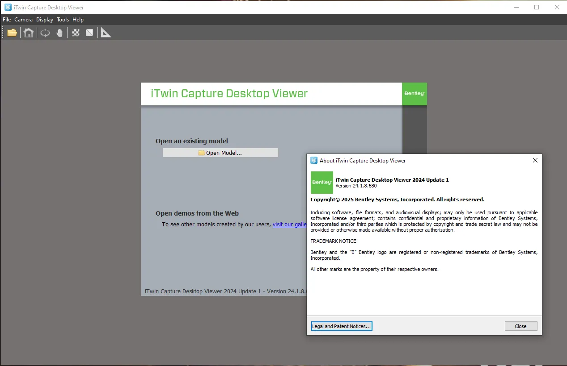The height and width of the screenshot is (366, 567).
Task: Click the toolbar drag handle grip
Action: pos(3,33)
